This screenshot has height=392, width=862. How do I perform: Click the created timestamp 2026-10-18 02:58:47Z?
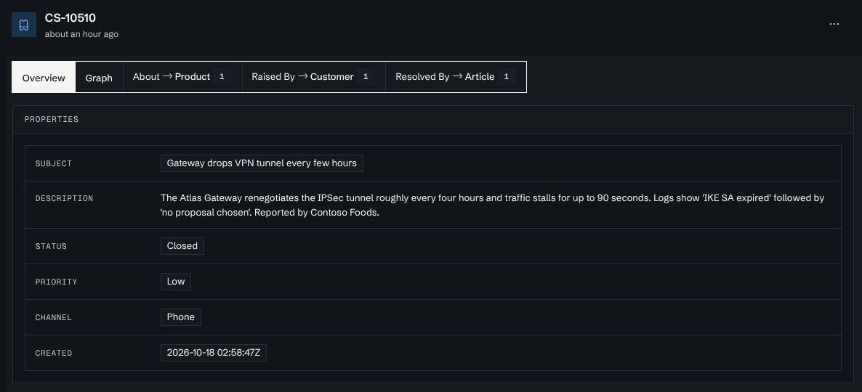coord(213,353)
